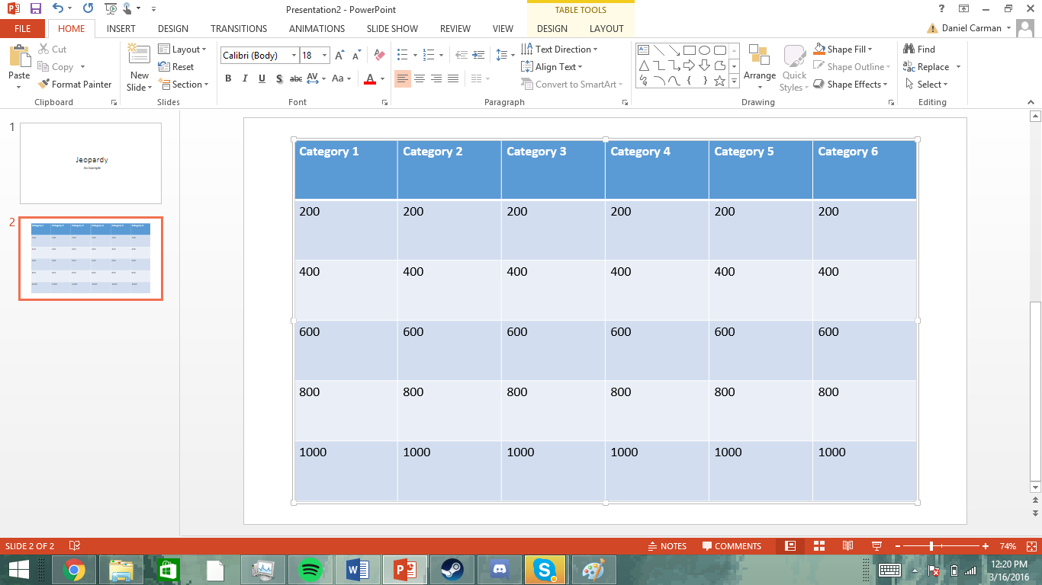
Task: Enable Justify paragraph alignment
Action: click(452, 78)
